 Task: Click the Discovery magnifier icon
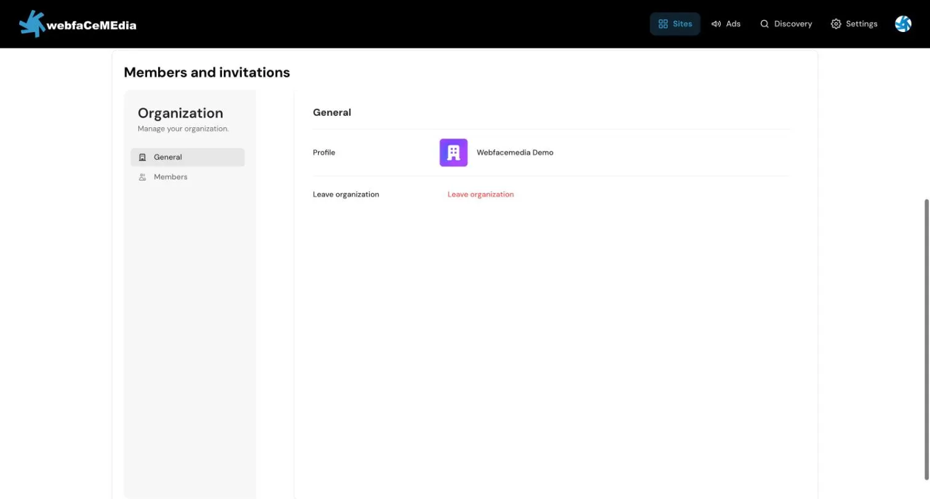click(765, 24)
